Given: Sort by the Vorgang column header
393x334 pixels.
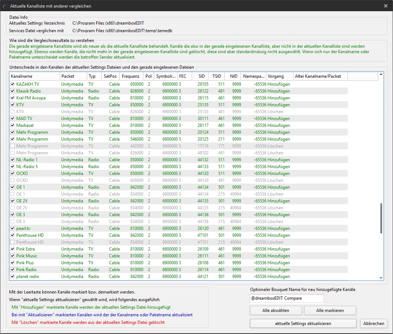Looking at the screenshot, I should click(279, 76).
